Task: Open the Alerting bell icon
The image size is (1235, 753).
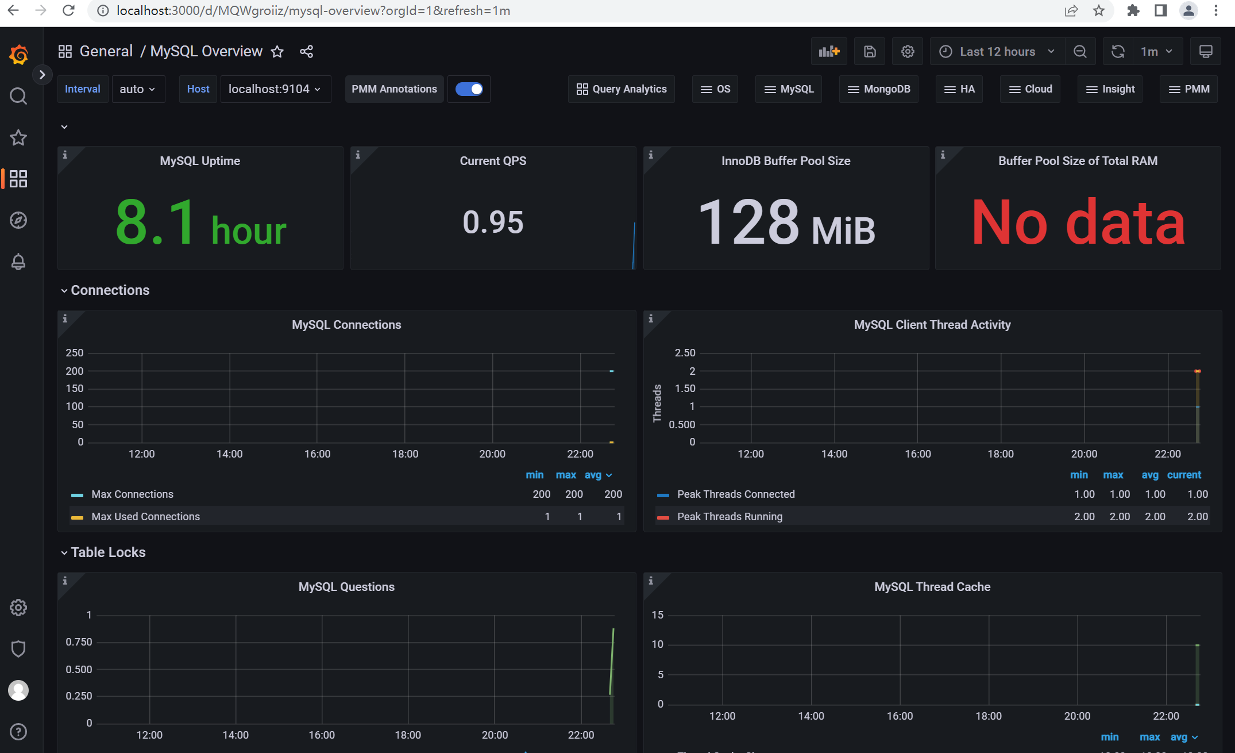Action: [x=18, y=262]
